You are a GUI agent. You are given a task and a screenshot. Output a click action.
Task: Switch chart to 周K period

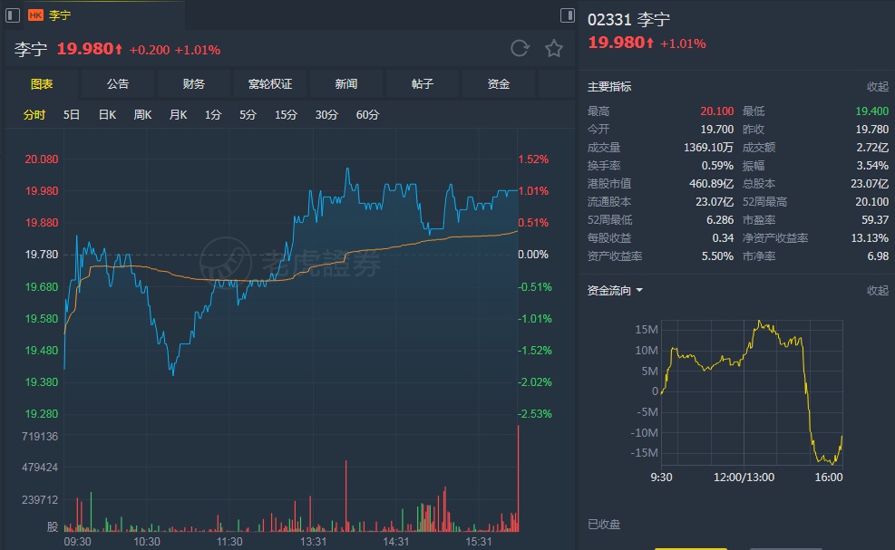(x=142, y=115)
